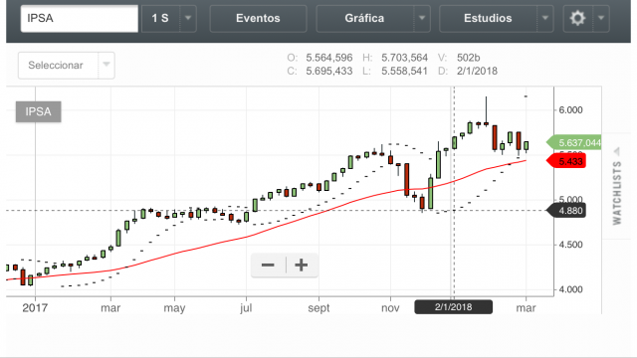Click the date value 2/1/2018 in header
Image resolution: width=637 pixels, height=358 pixels.
(477, 71)
